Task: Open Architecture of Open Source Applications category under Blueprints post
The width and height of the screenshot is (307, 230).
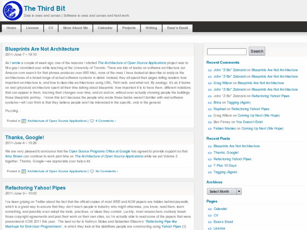Action: tap(57, 121)
